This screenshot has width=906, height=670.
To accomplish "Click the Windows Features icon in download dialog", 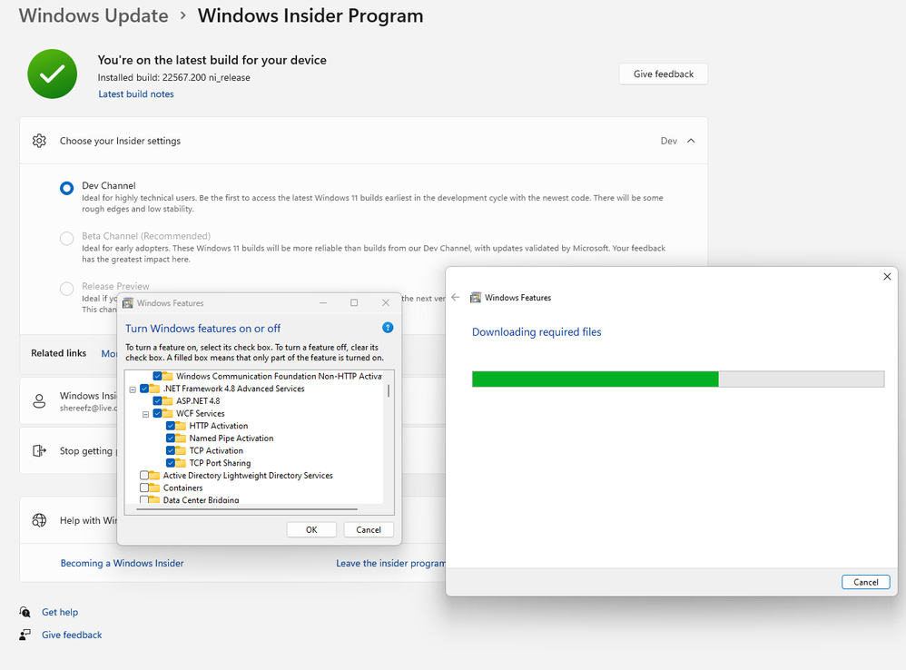I will 476,298.
